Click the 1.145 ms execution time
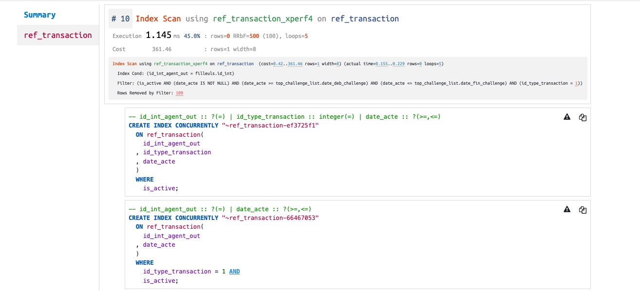Image resolution: width=640 pixels, height=291 pixels. pyautogui.click(x=158, y=36)
